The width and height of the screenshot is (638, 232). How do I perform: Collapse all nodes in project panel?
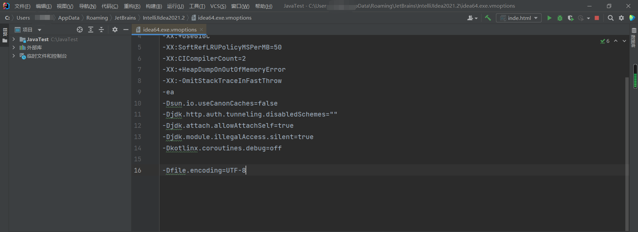pyautogui.click(x=101, y=30)
